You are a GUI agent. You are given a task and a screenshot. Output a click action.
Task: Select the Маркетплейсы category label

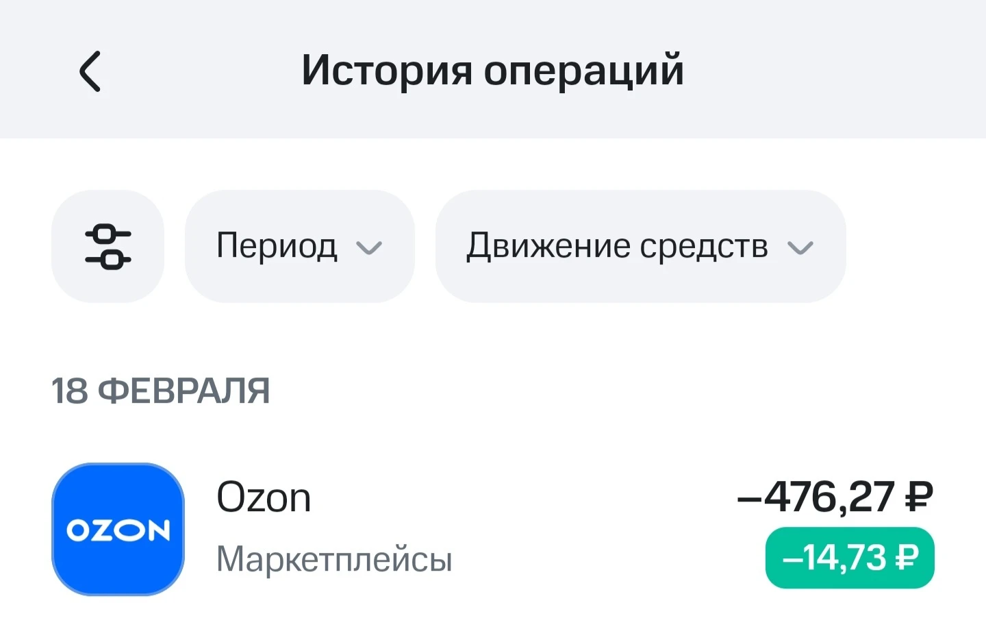(x=334, y=559)
